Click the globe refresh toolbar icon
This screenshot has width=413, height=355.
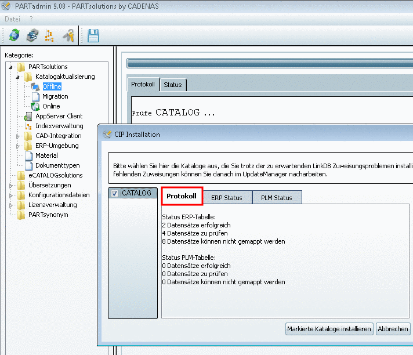click(x=15, y=35)
